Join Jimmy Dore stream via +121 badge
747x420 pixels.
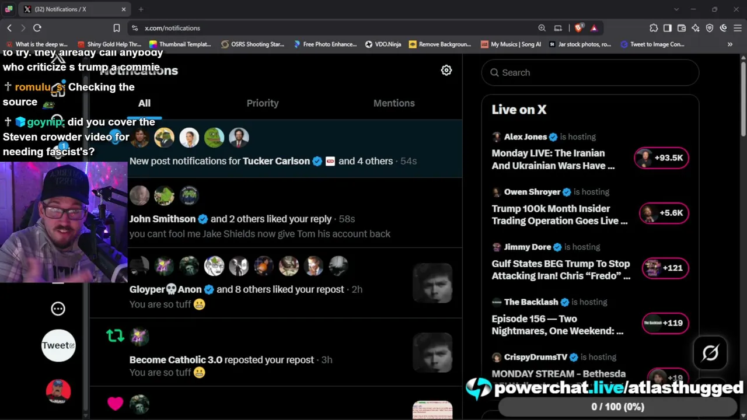[665, 268]
